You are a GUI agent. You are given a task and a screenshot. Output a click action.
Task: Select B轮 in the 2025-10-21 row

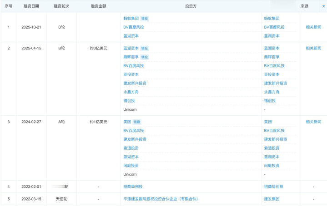tap(61, 27)
